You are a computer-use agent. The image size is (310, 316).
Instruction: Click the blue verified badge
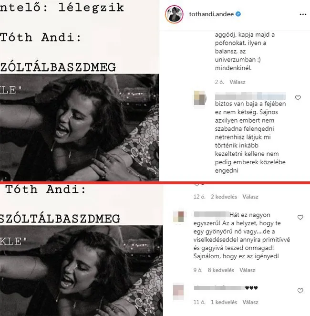[238, 14]
